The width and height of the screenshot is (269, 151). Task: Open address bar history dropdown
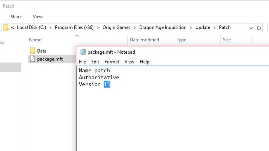tap(251, 28)
